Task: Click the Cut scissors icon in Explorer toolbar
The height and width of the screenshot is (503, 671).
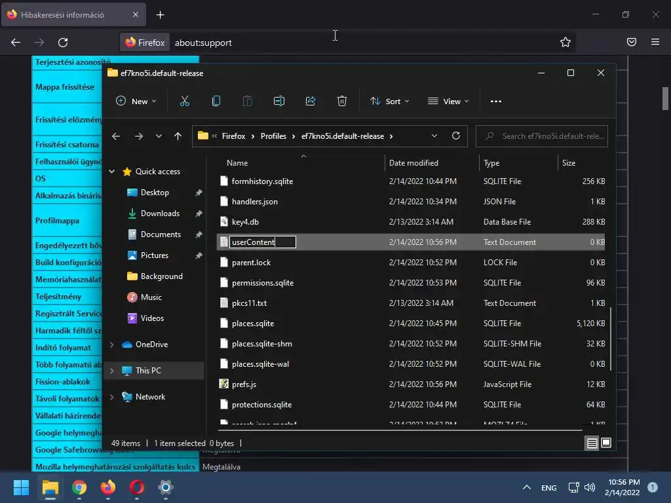Action: point(184,102)
